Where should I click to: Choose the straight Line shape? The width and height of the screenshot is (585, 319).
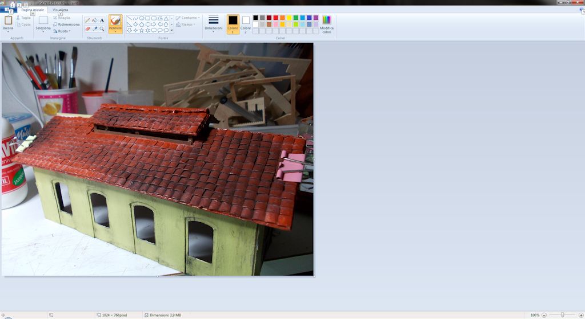coord(130,18)
